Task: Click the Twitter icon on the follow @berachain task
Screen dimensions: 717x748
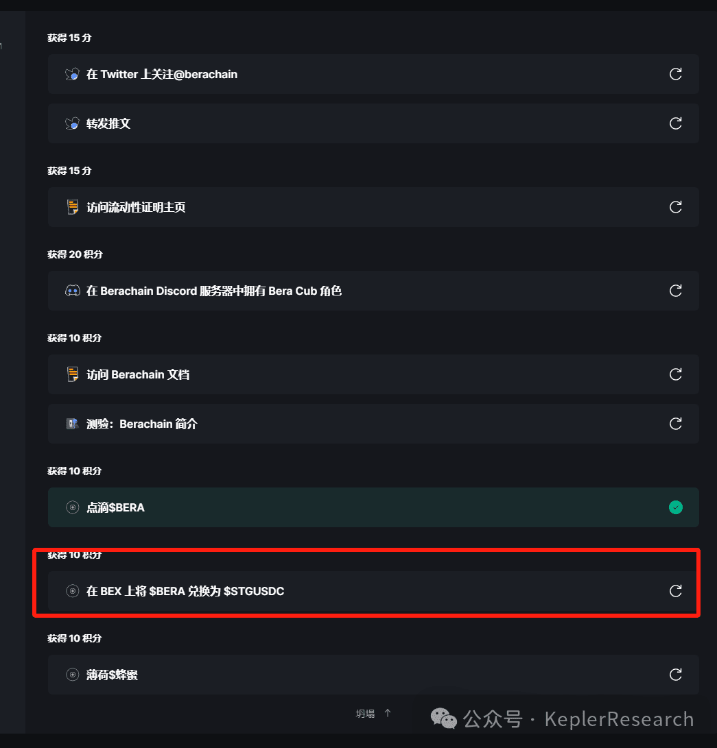Action: tap(72, 74)
